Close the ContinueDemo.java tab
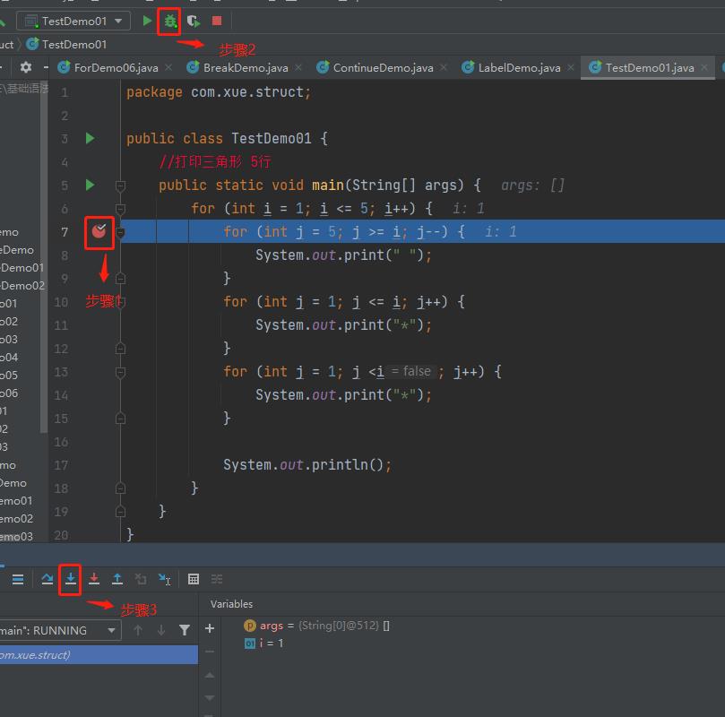This screenshot has height=717, width=725. (444, 67)
